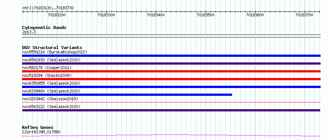Click purple bar for nsv6541830
The image size is (331, 140).
(x=171, y=64)
